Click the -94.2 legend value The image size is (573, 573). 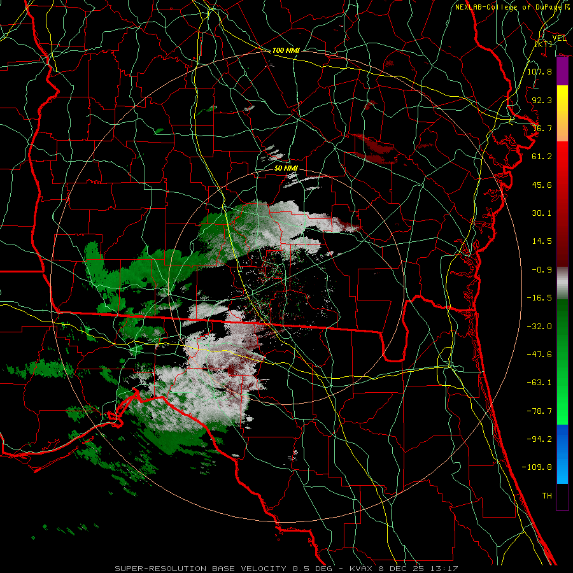coord(539,439)
